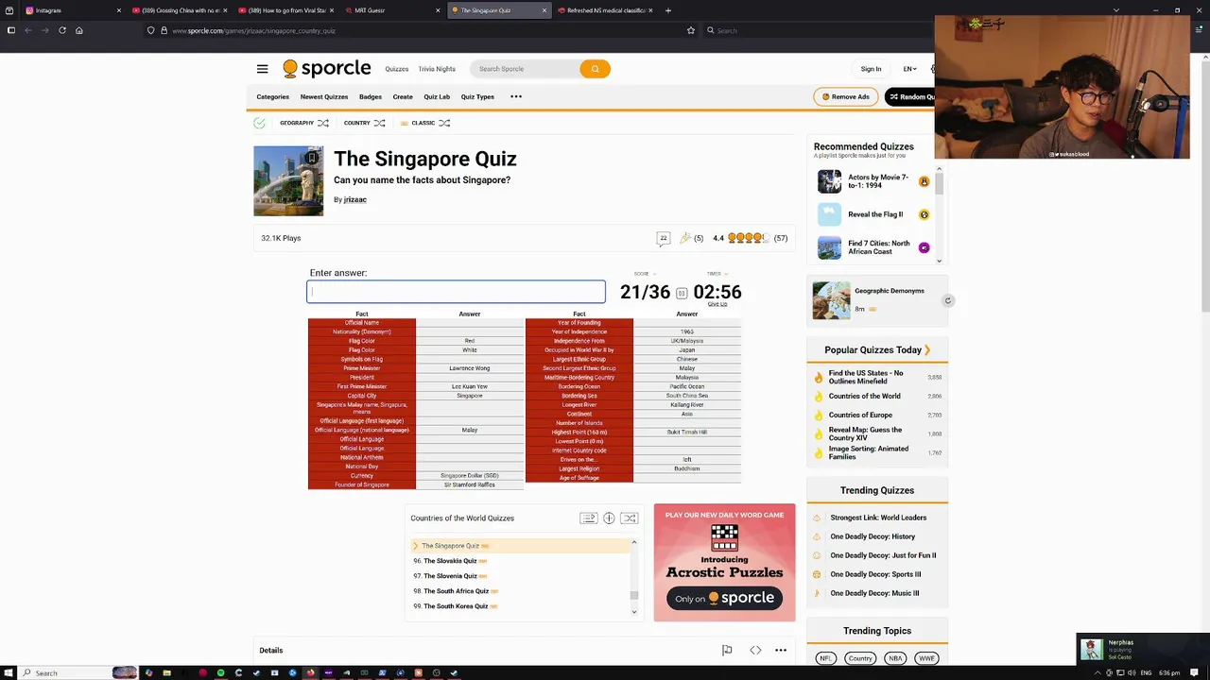This screenshot has width=1210, height=680.
Task: Click the browser back arrow
Action: pyautogui.click(x=28, y=30)
